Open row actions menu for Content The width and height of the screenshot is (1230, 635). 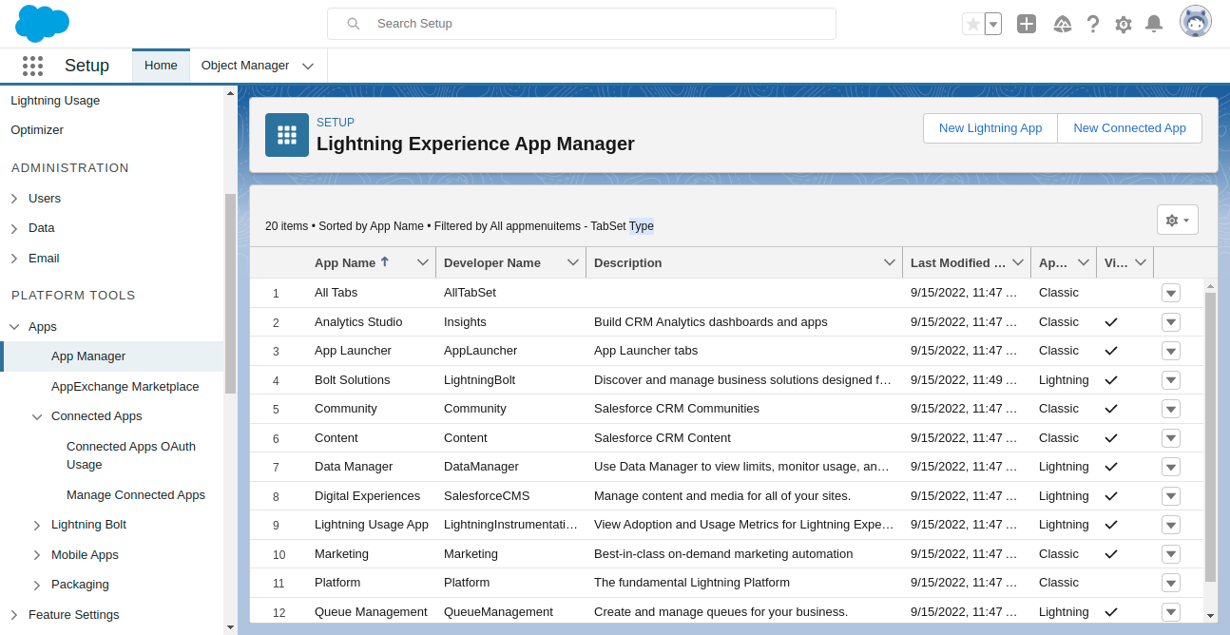pos(1171,438)
